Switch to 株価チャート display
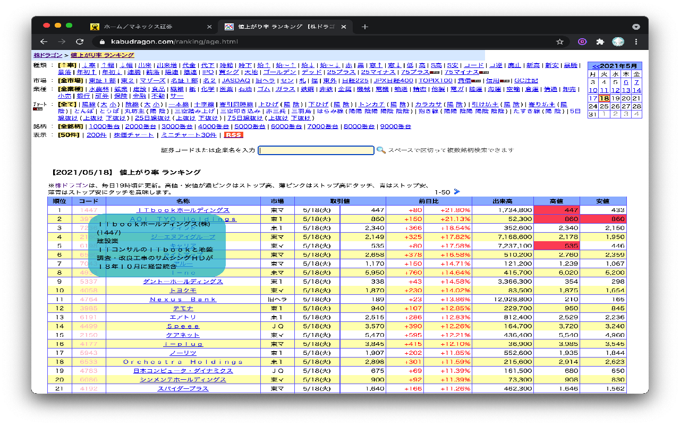 coord(134,135)
